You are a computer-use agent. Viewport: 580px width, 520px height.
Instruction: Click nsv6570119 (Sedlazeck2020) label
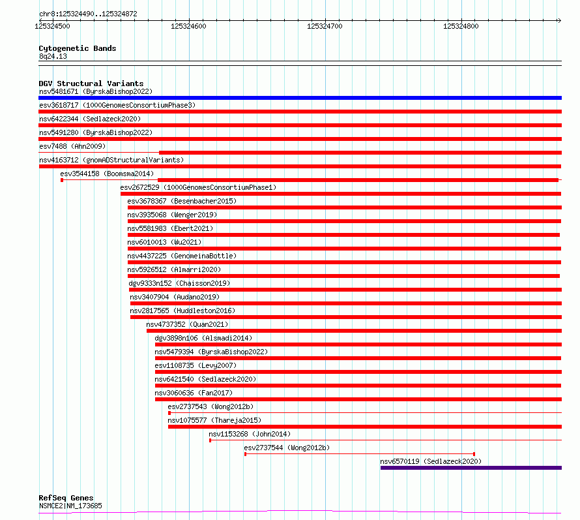[431, 461]
